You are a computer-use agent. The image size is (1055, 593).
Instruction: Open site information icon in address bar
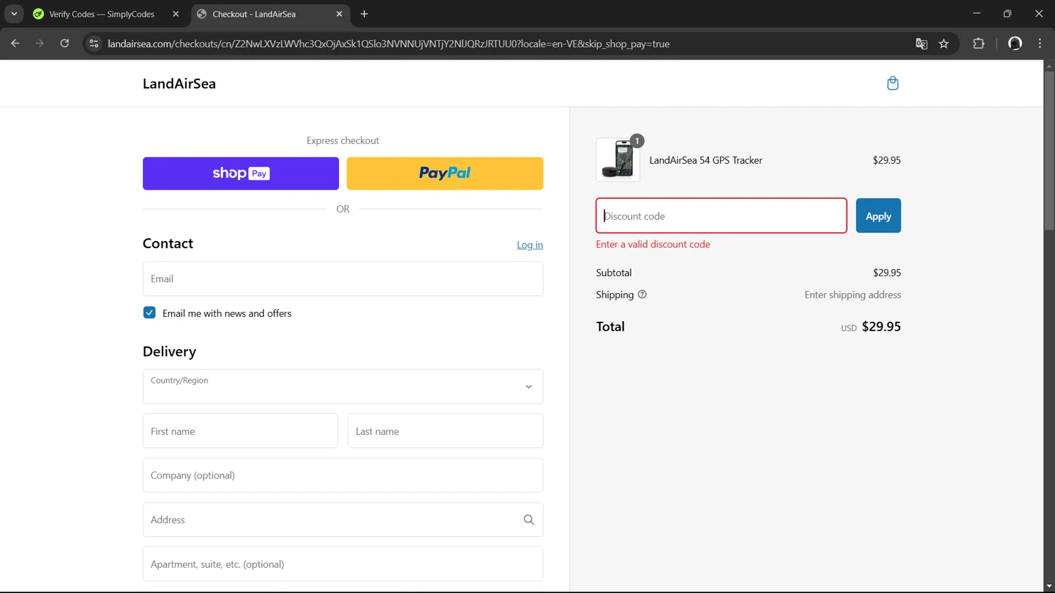pos(94,44)
